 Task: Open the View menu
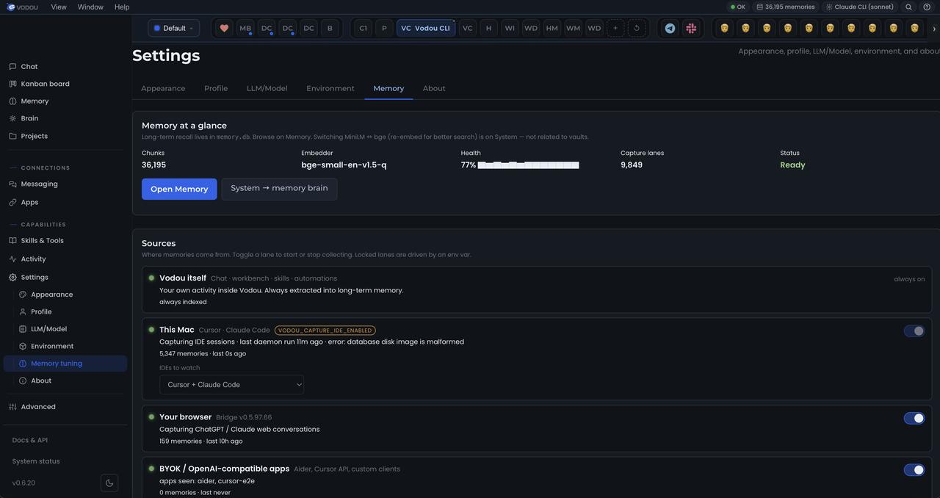[x=59, y=7]
